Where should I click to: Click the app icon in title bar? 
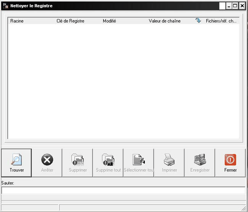5,6
